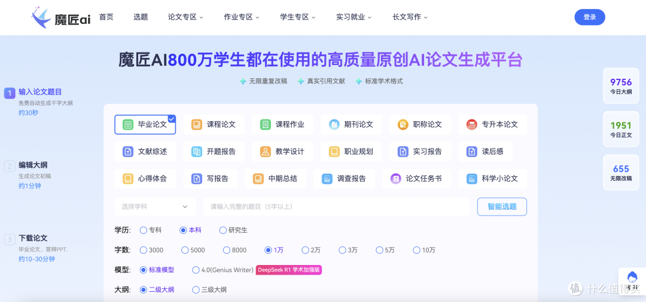Expand the 论文专区 menu

[x=185, y=17]
